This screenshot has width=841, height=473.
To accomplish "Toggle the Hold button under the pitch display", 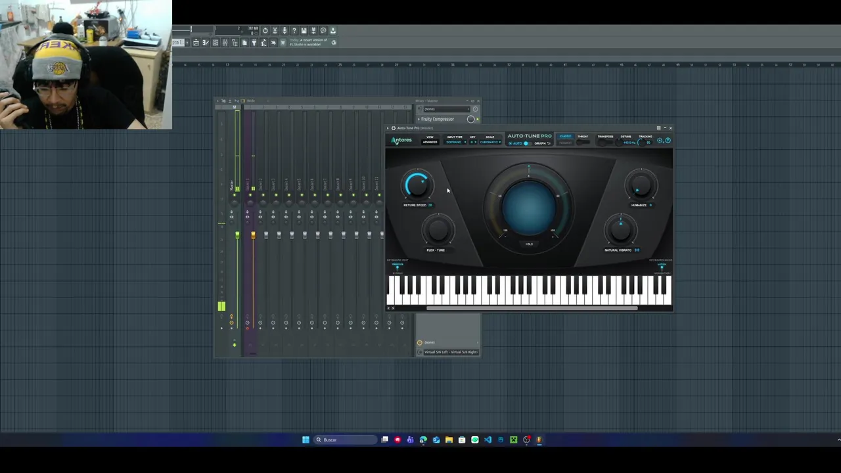I will 529,244.
